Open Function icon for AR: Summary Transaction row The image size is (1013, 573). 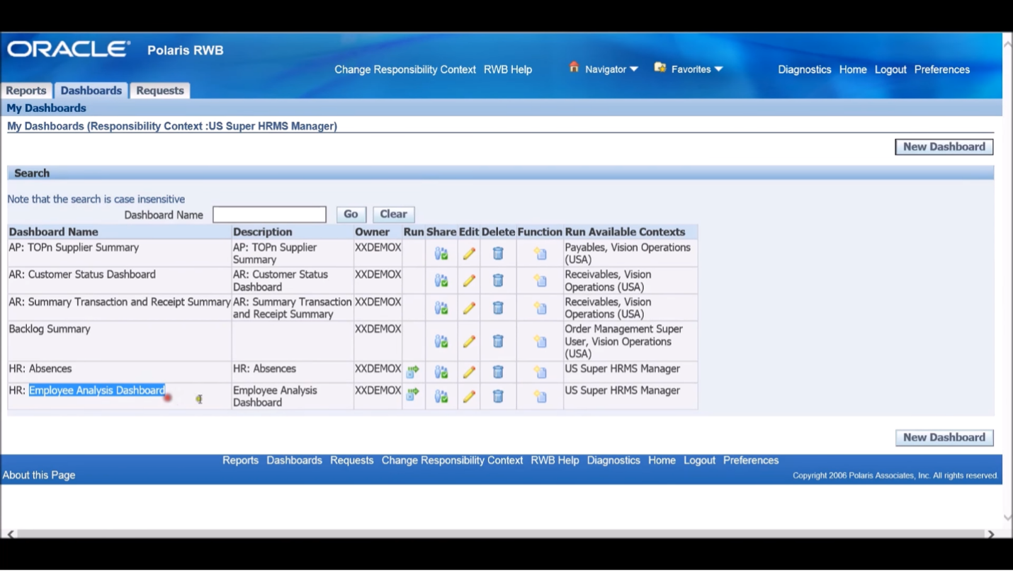(541, 308)
